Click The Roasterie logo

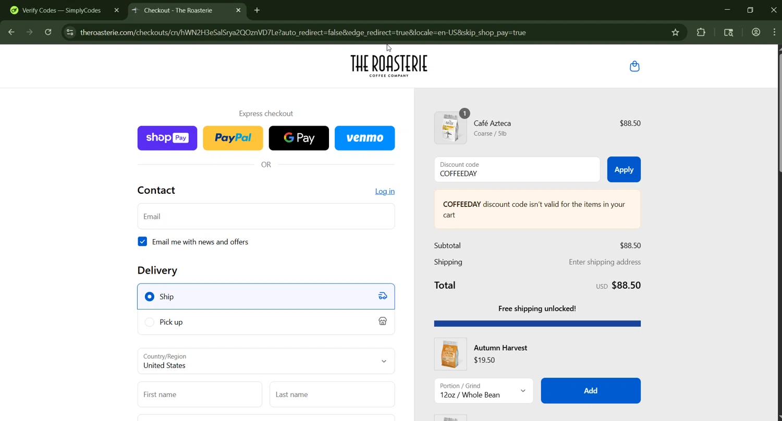click(389, 66)
